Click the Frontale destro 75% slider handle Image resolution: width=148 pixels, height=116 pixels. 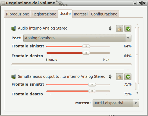coord(92,91)
